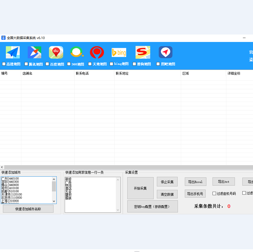Click the 联系电话 column header
Viewport: 253px width, 252px height.
[x=94, y=74]
